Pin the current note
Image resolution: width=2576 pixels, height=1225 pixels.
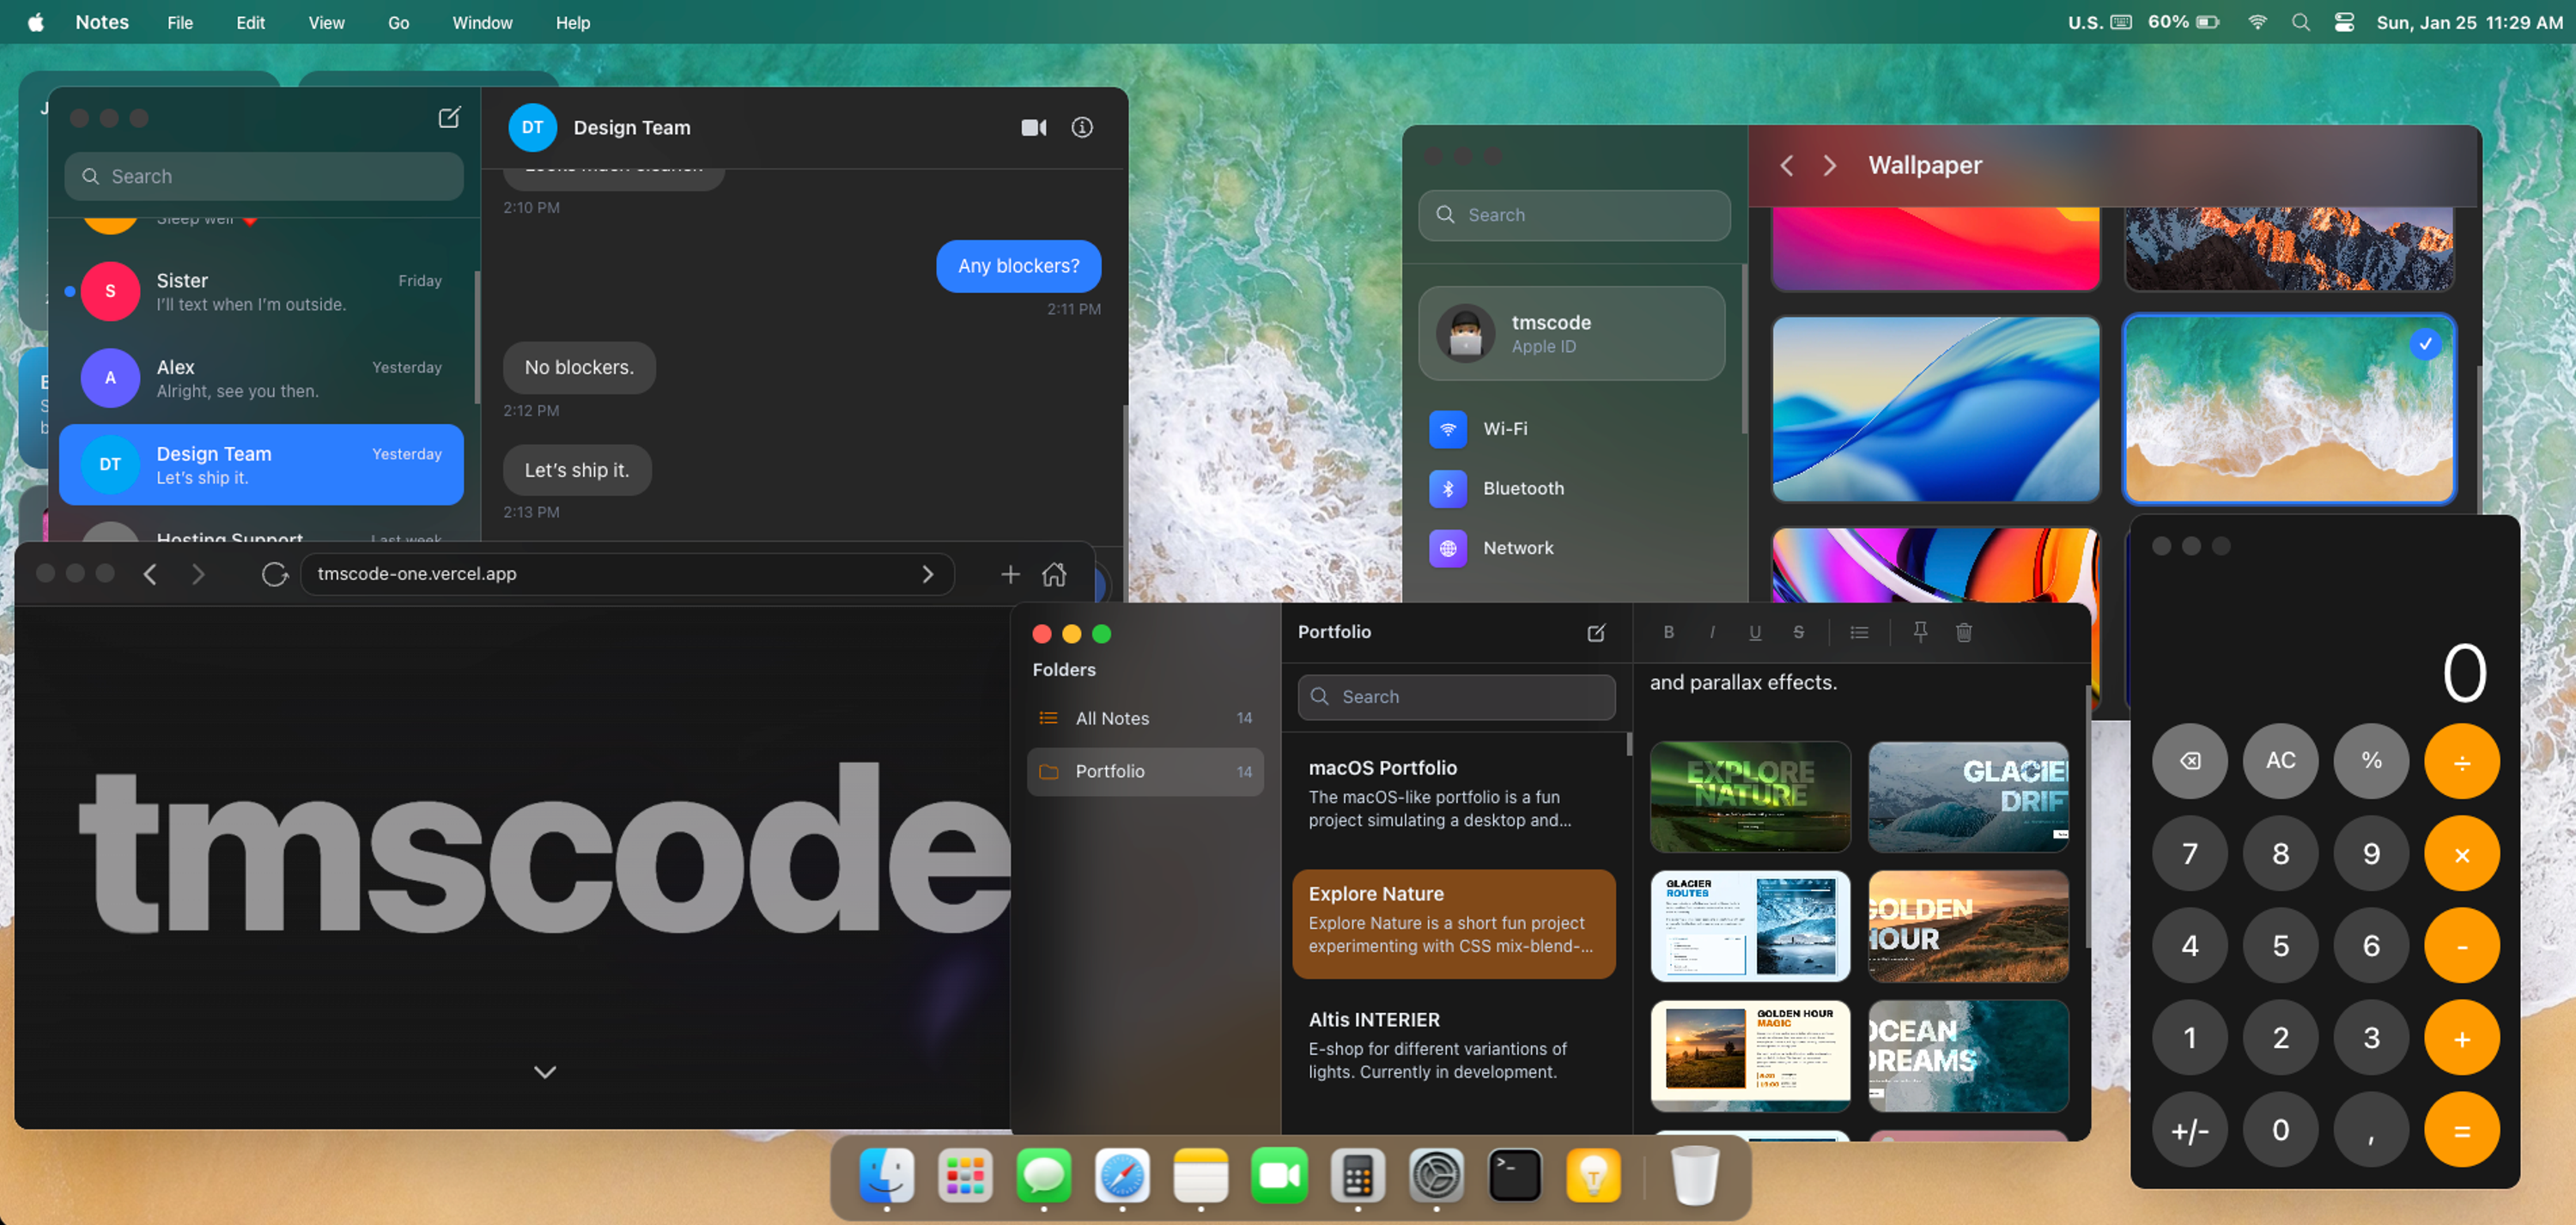(1919, 631)
